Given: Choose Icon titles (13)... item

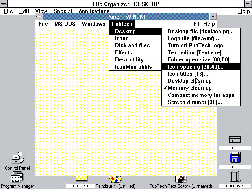Looking at the screenshot, I should (x=201, y=74).
